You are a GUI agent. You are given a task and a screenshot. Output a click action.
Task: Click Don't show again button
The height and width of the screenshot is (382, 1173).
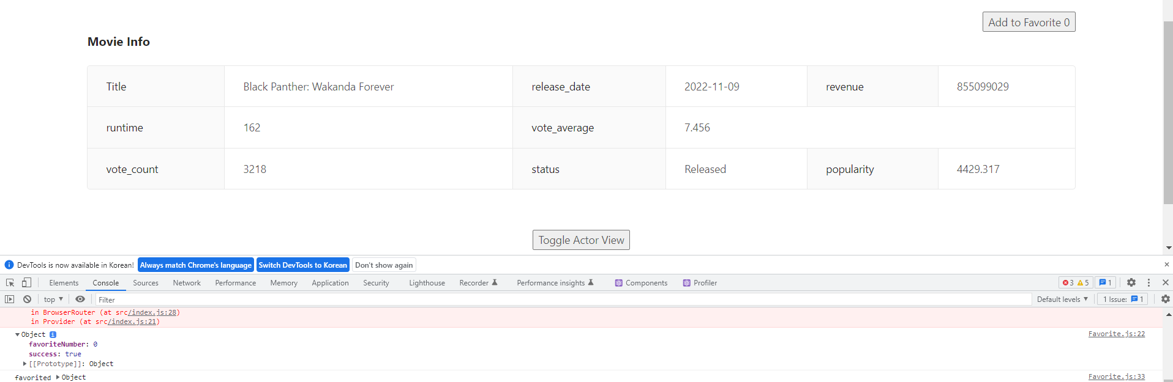click(x=384, y=265)
